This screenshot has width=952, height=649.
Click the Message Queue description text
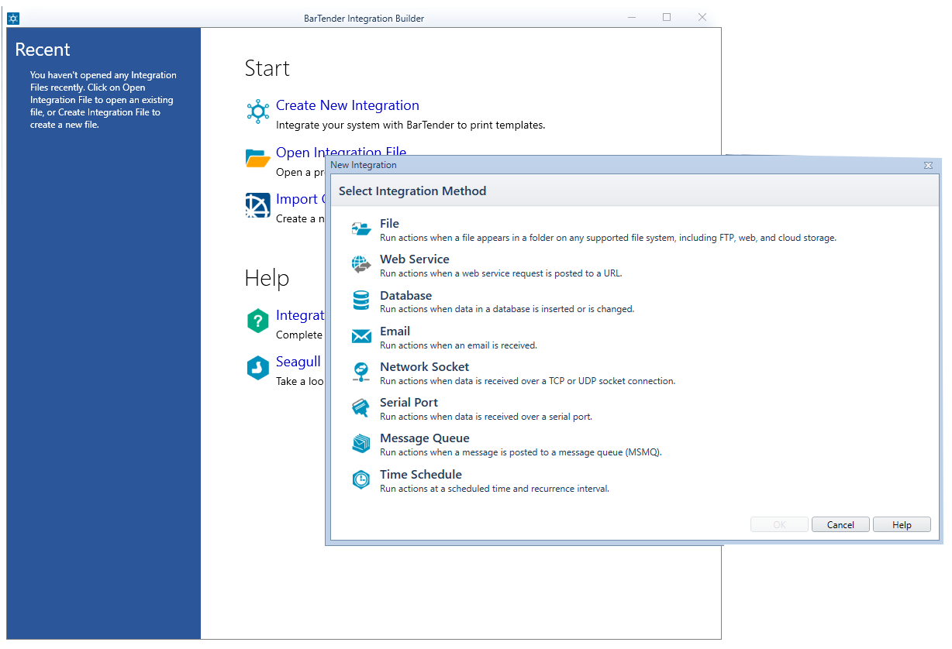[521, 452]
